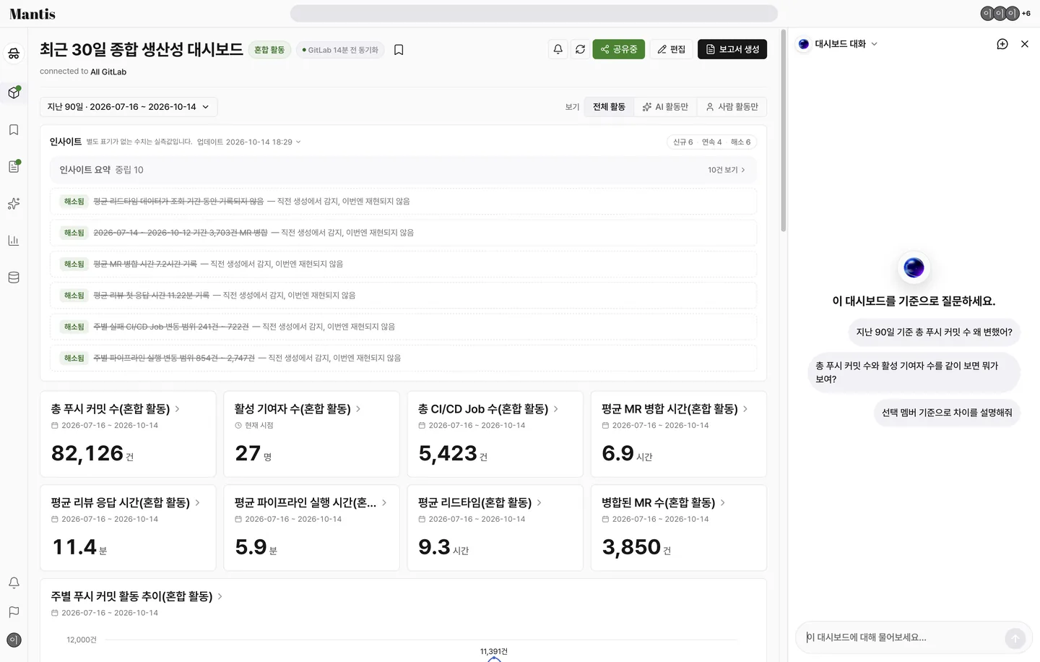Click the alert bell in dashboard header
Image resolution: width=1040 pixels, height=662 pixels.
pos(558,49)
